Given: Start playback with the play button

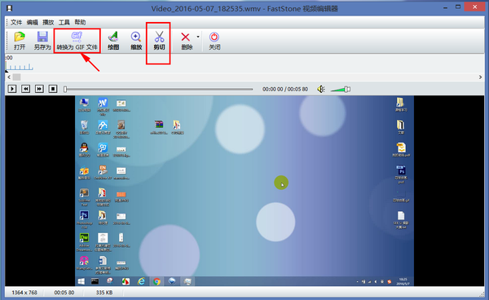Looking at the screenshot, I should pos(12,89).
